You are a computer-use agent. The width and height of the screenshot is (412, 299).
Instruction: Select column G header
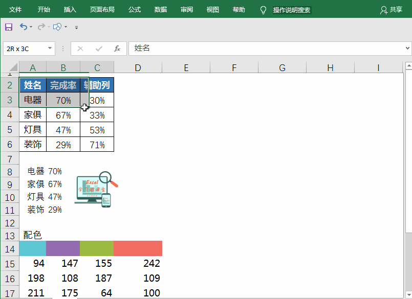(282, 67)
